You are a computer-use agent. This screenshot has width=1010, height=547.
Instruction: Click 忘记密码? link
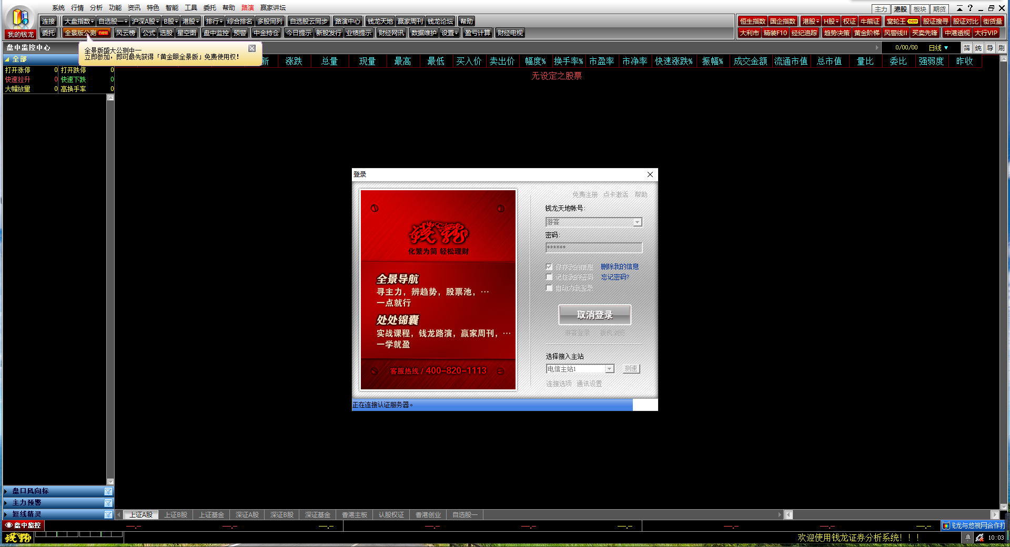pos(615,277)
